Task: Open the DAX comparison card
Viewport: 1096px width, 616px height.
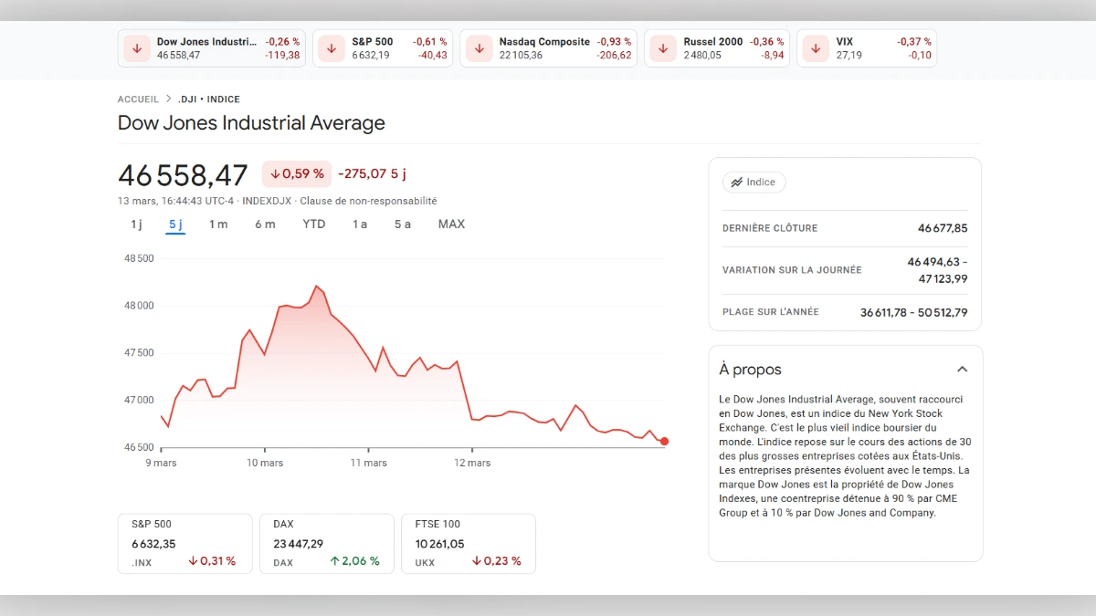Action: (x=326, y=543)
